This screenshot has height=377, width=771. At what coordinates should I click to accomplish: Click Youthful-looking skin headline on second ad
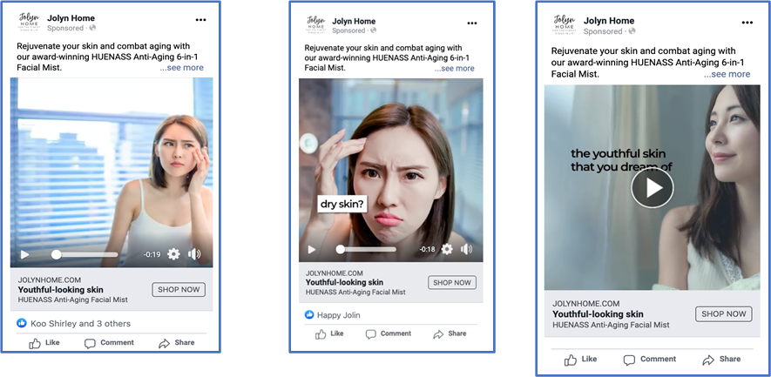[x=344, y=282]
